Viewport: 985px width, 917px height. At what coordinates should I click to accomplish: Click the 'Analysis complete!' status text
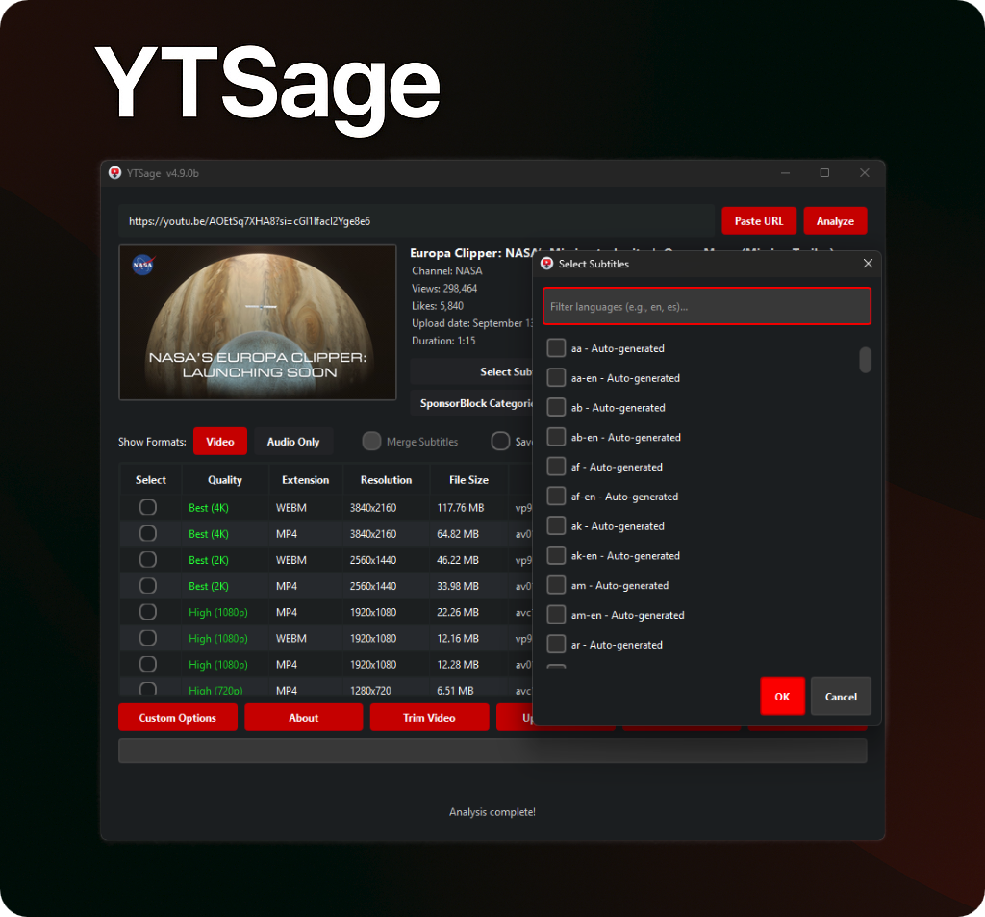[x=492, y=811]
